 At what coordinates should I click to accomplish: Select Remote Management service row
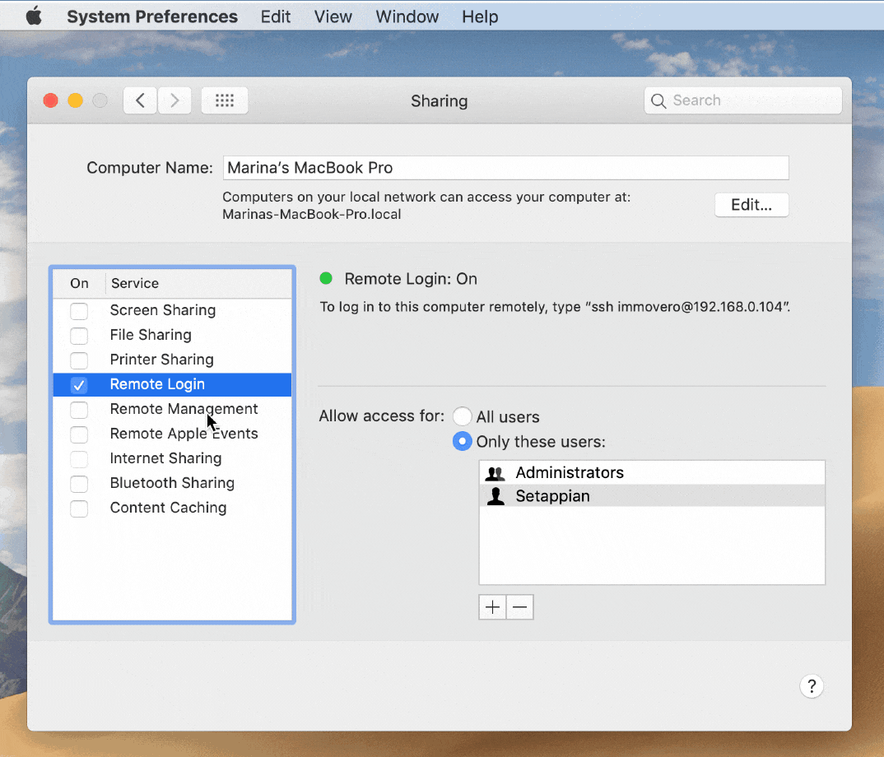pyautogui.click(x=184, y=409)
